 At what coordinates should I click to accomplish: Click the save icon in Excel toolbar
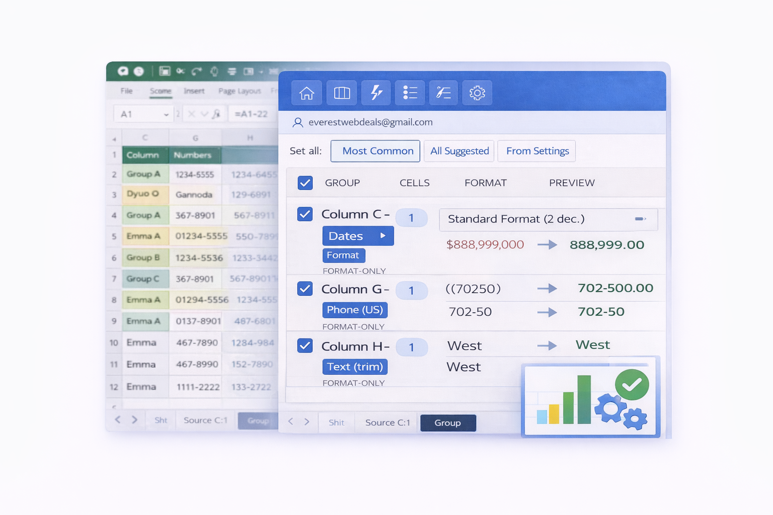pos(165,71)
